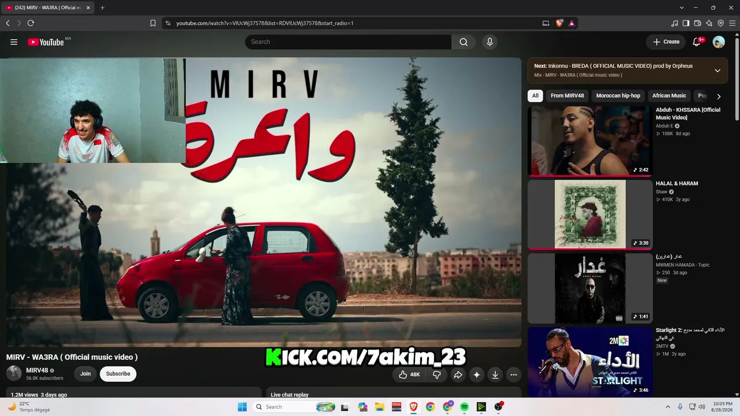The image size is (740, 416).
Task: Open the Starlight 2M video thumbnail
Action: (x=590, y=362)
